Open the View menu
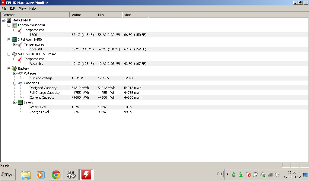Viewport: 309px width, 181px height. 22,8
